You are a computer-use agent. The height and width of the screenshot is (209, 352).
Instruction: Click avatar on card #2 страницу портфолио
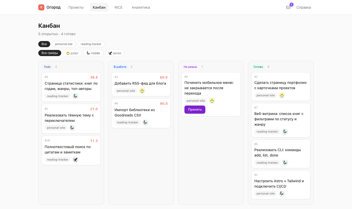(x=282, y=95)
